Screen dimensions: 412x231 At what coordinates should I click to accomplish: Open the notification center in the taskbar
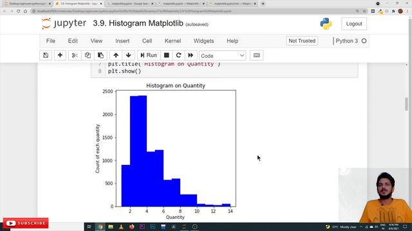tap(405, 227)
